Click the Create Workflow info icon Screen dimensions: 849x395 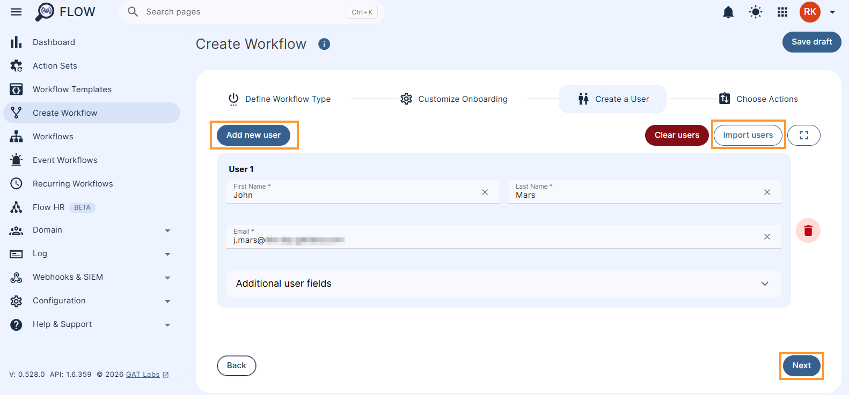pos(324,44)
